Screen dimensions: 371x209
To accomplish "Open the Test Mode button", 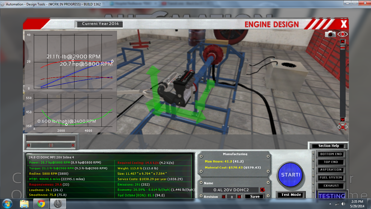I will coord(291,195).
